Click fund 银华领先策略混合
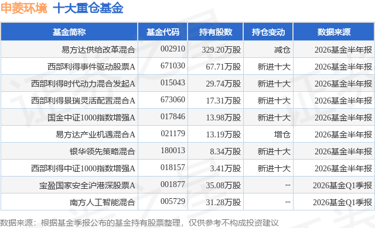The image size is (375, 228). (x=103, y=151)
